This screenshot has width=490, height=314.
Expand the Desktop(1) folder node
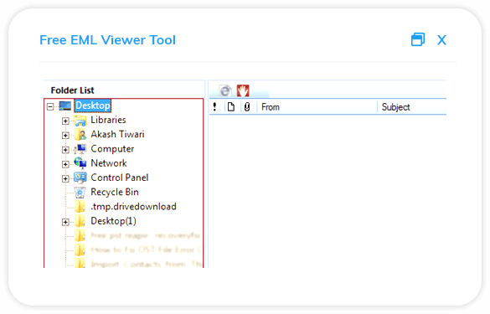(x=65, y=222)
